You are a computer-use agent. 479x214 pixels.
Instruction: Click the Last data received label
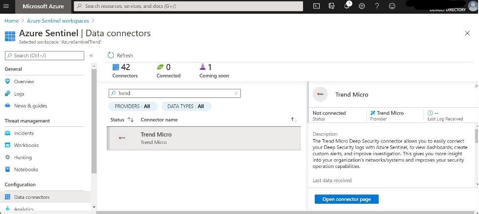pyautogui.click(x=332, y=180)
